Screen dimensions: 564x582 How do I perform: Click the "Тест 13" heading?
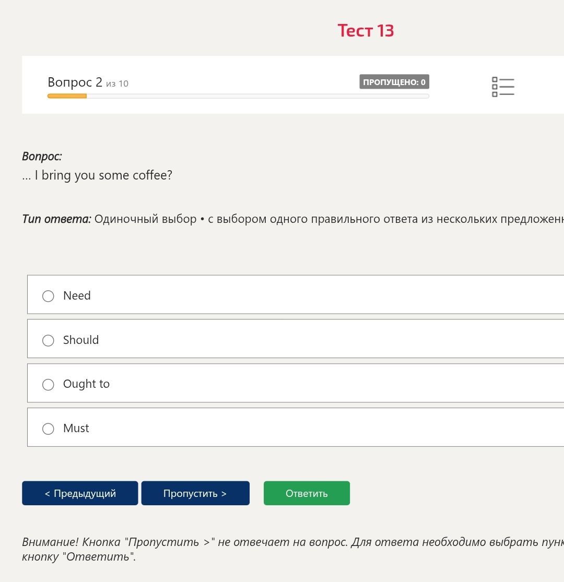point(366,30)
